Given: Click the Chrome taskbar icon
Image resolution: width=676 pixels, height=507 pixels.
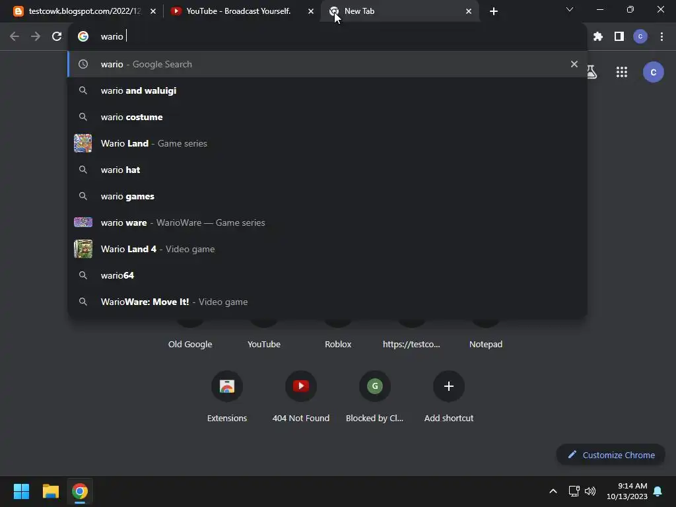Looking at the screenshot, I should coord(80,491).
